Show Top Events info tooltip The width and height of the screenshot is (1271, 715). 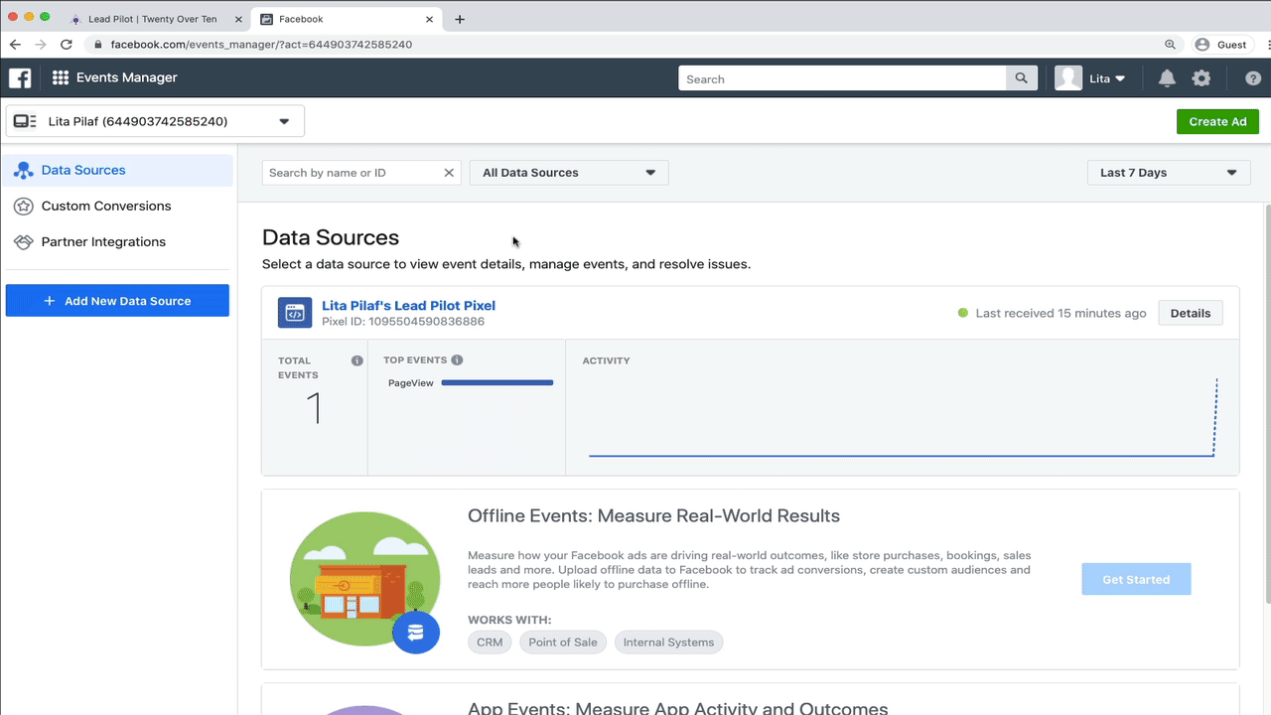457,360
